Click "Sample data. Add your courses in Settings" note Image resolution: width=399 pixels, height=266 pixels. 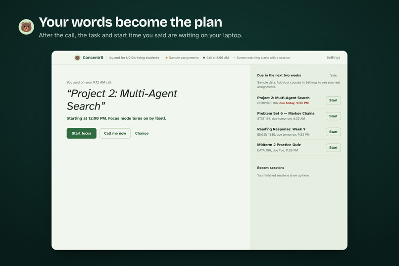click(x=299, y=85)
